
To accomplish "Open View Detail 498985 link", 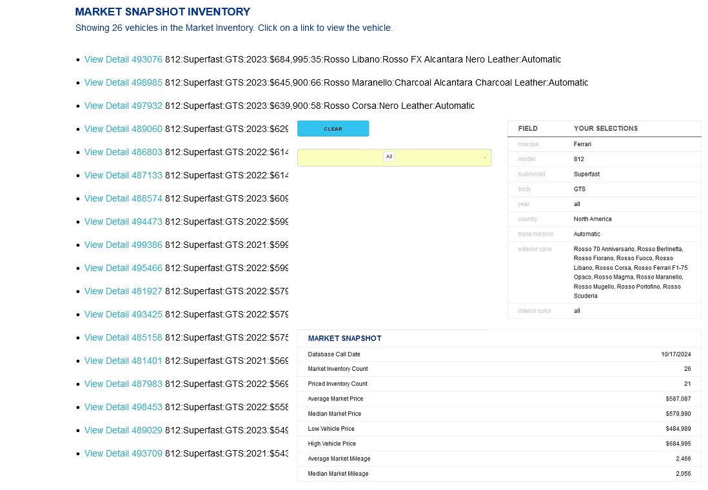I will tap(123, 82).
